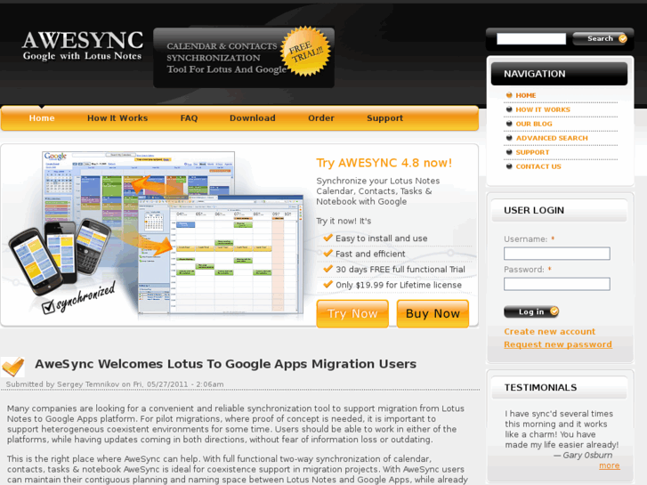Click the 'Submitted by Sergey Temnikov' byline
Screen dimensions: 647x485
point(115,384)
